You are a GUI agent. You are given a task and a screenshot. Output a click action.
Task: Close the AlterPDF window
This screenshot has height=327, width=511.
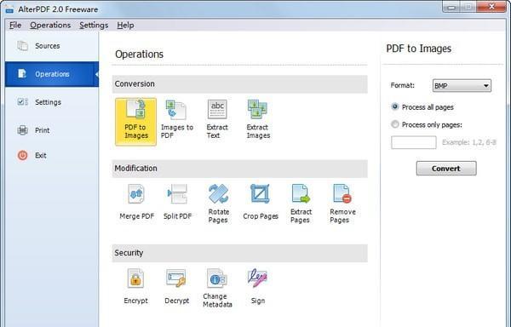click(491, 7)
